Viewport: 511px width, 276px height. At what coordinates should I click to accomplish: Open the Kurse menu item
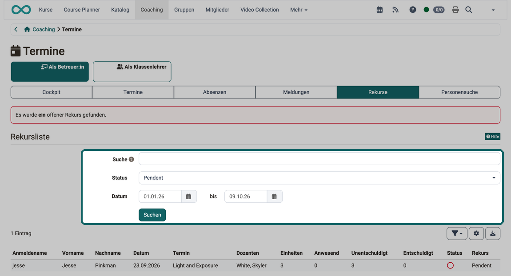tap(46, 10)
